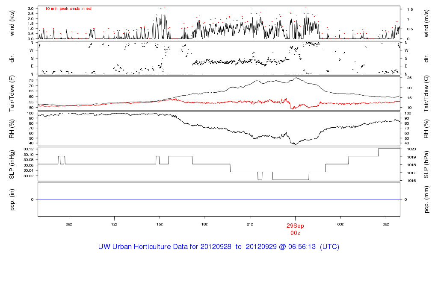Click the '15z' time axis label
Screen dimensions: 438x299
click(160, 224)
